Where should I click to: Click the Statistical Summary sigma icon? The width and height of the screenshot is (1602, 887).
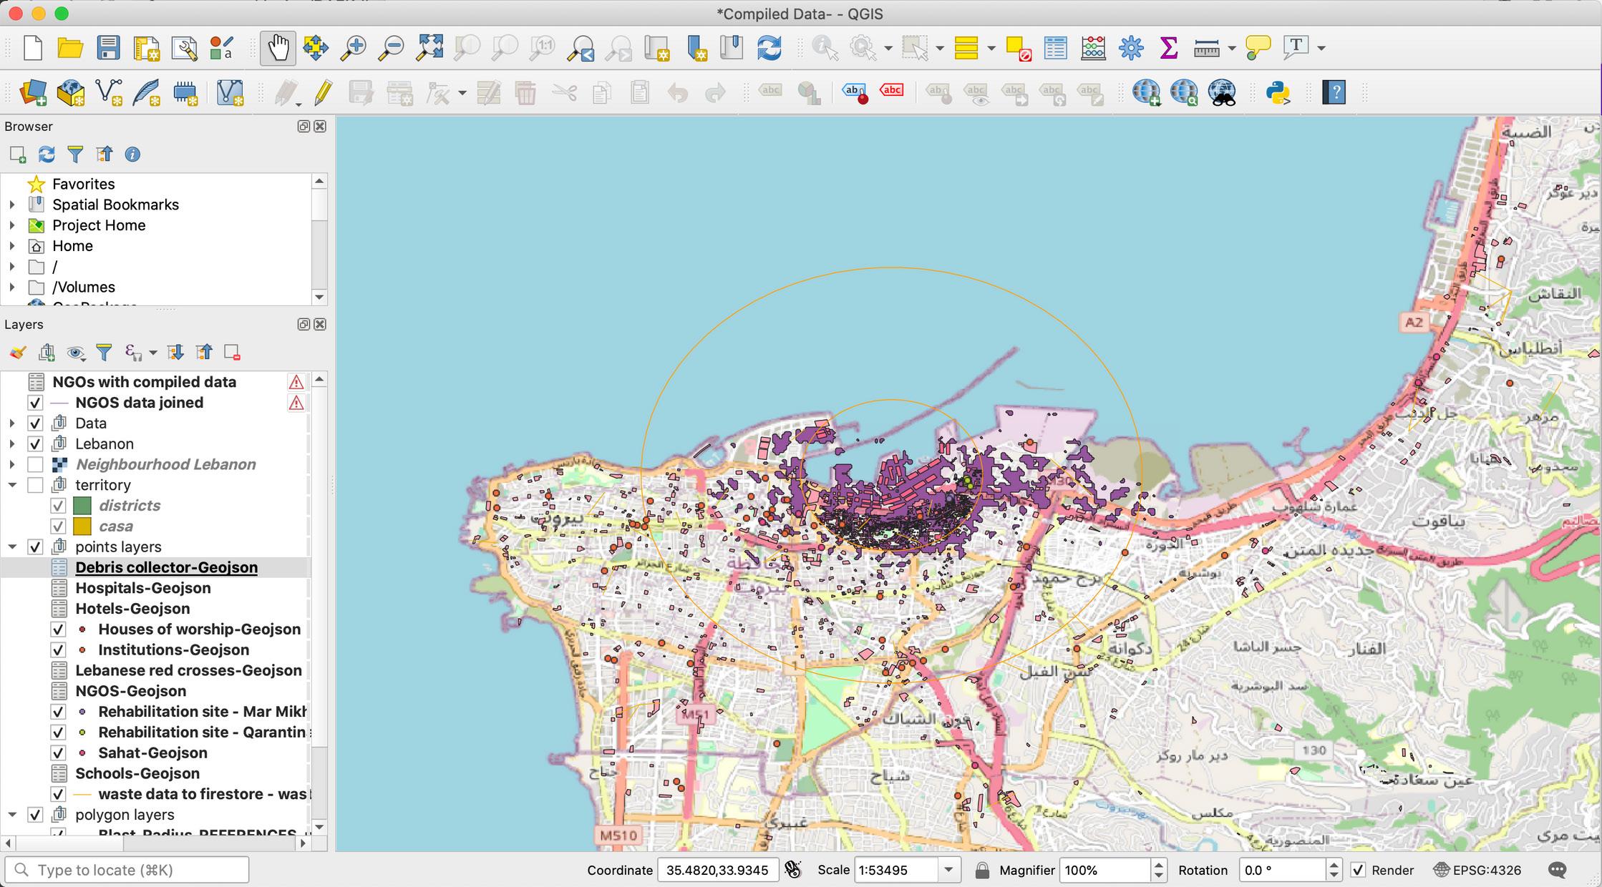tap(1168, 48)
